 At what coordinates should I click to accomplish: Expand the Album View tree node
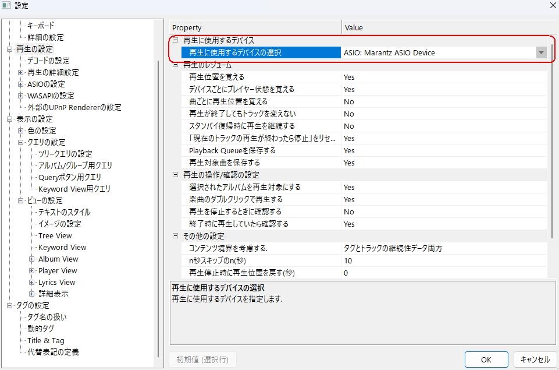pos(32,259)
